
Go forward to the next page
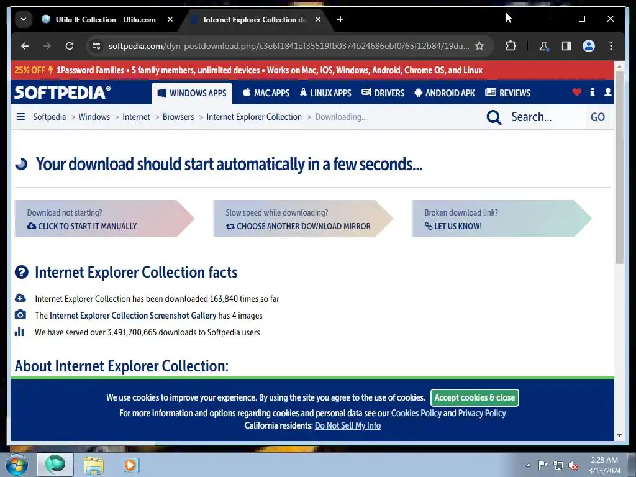click(47, 46)
